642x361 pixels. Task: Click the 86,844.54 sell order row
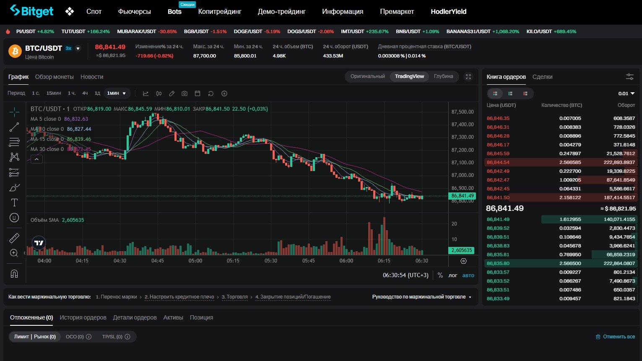pos(560,162)
